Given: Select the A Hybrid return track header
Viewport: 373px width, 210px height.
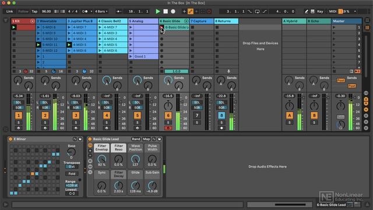Looking at the screenshot, I should click(x=294, y=21).
